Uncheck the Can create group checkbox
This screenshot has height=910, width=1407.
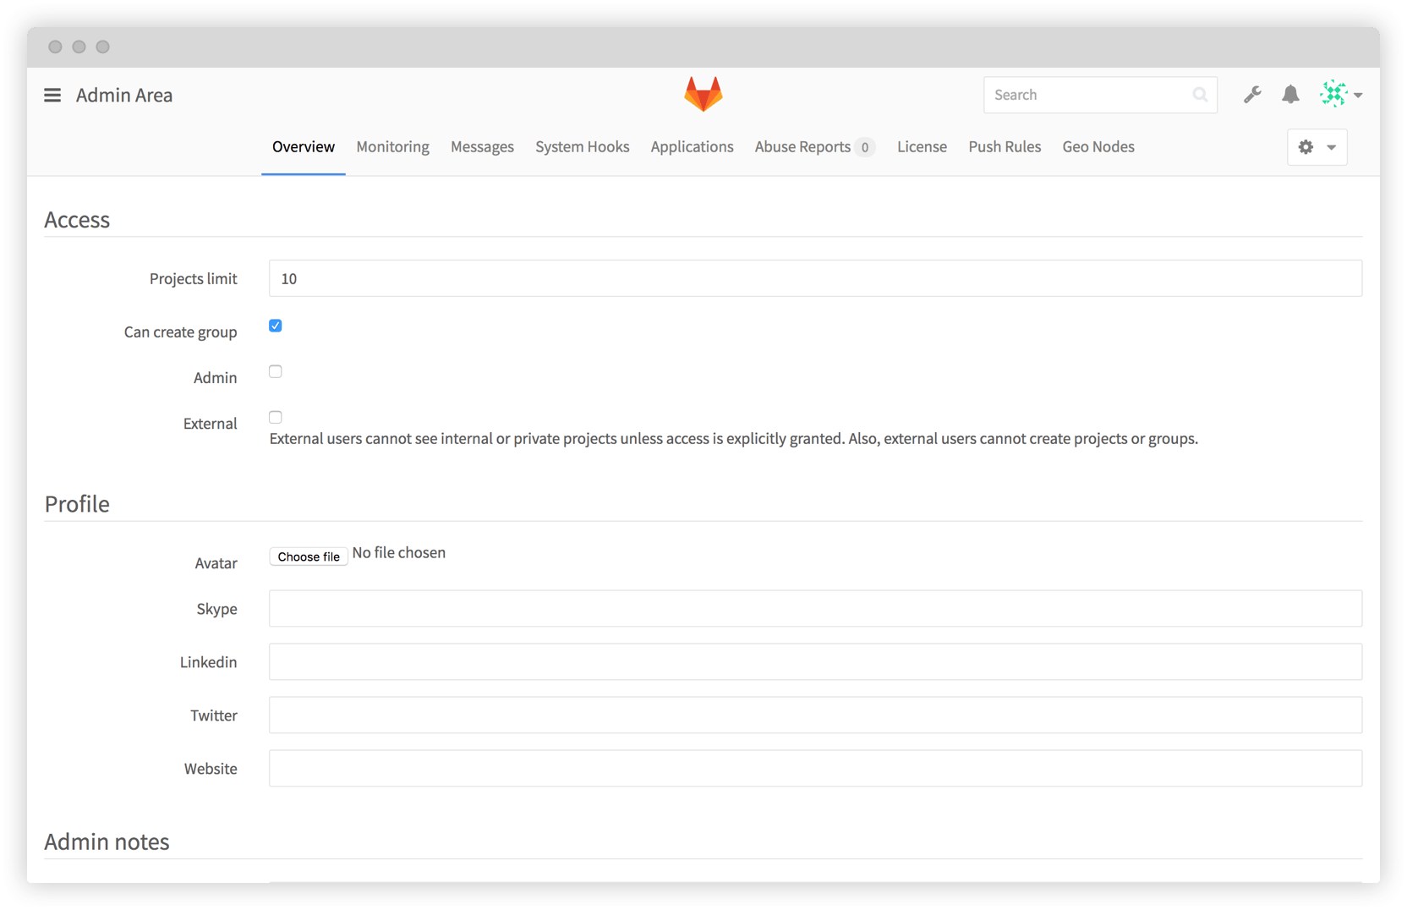(276, 326)
